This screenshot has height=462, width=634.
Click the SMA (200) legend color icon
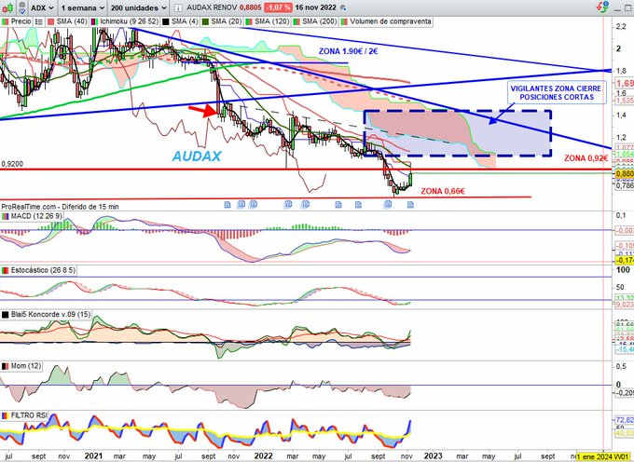pos(296,21)
